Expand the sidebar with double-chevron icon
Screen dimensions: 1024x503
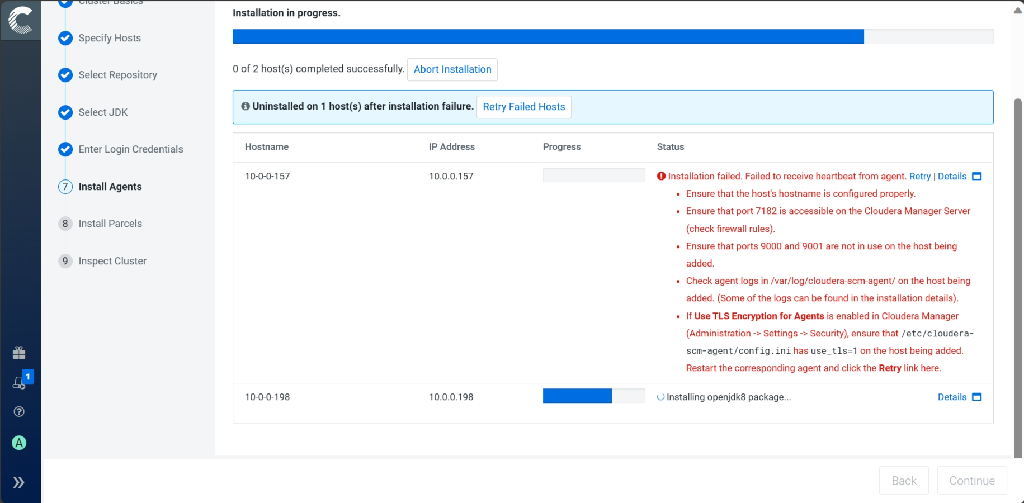pos(19,482)
